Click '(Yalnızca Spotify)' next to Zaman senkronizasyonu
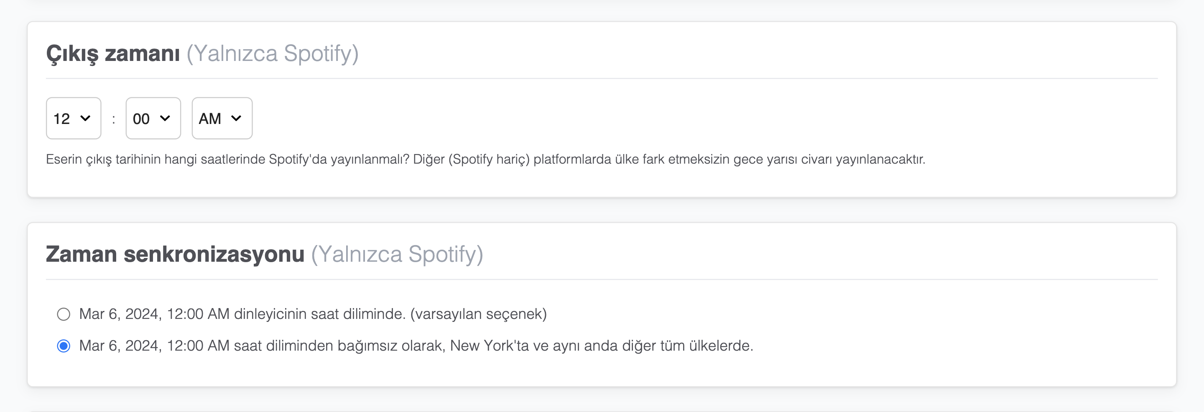1204x412 pixels. 397,255
